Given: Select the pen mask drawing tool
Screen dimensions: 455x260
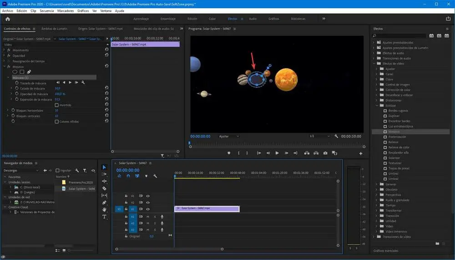Looking at the screenshot, I should [29, 72].
